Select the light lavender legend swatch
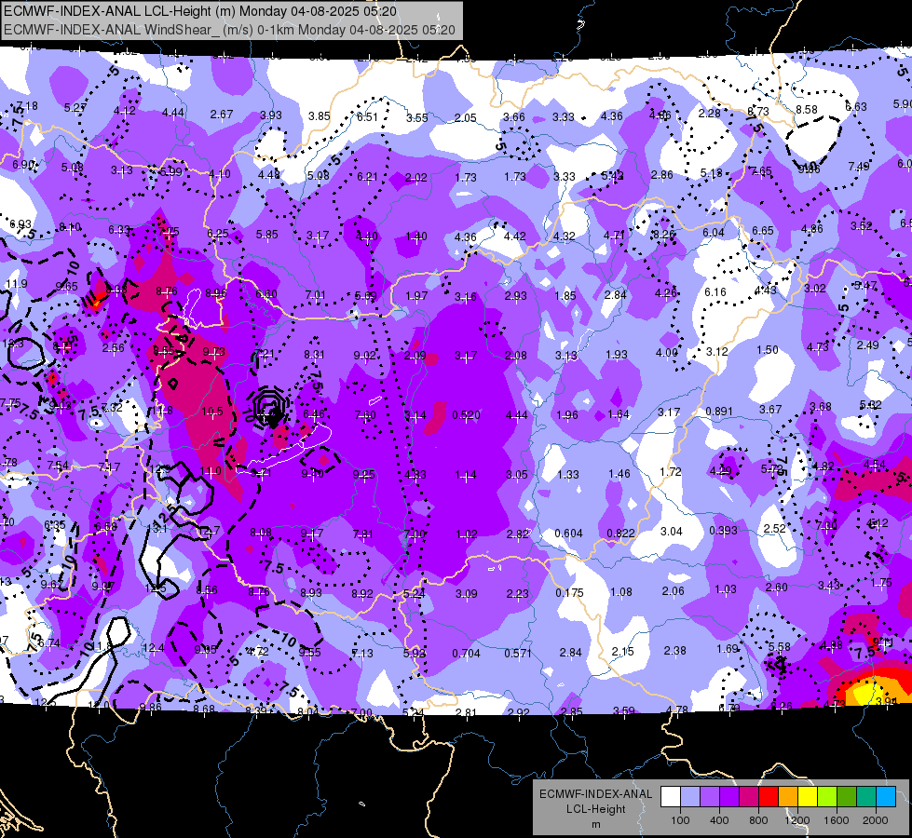912x838 pixels. click(x=690, y=796)
